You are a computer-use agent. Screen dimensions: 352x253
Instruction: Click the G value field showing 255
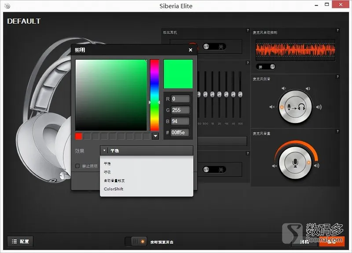click(x=180, y=110)
